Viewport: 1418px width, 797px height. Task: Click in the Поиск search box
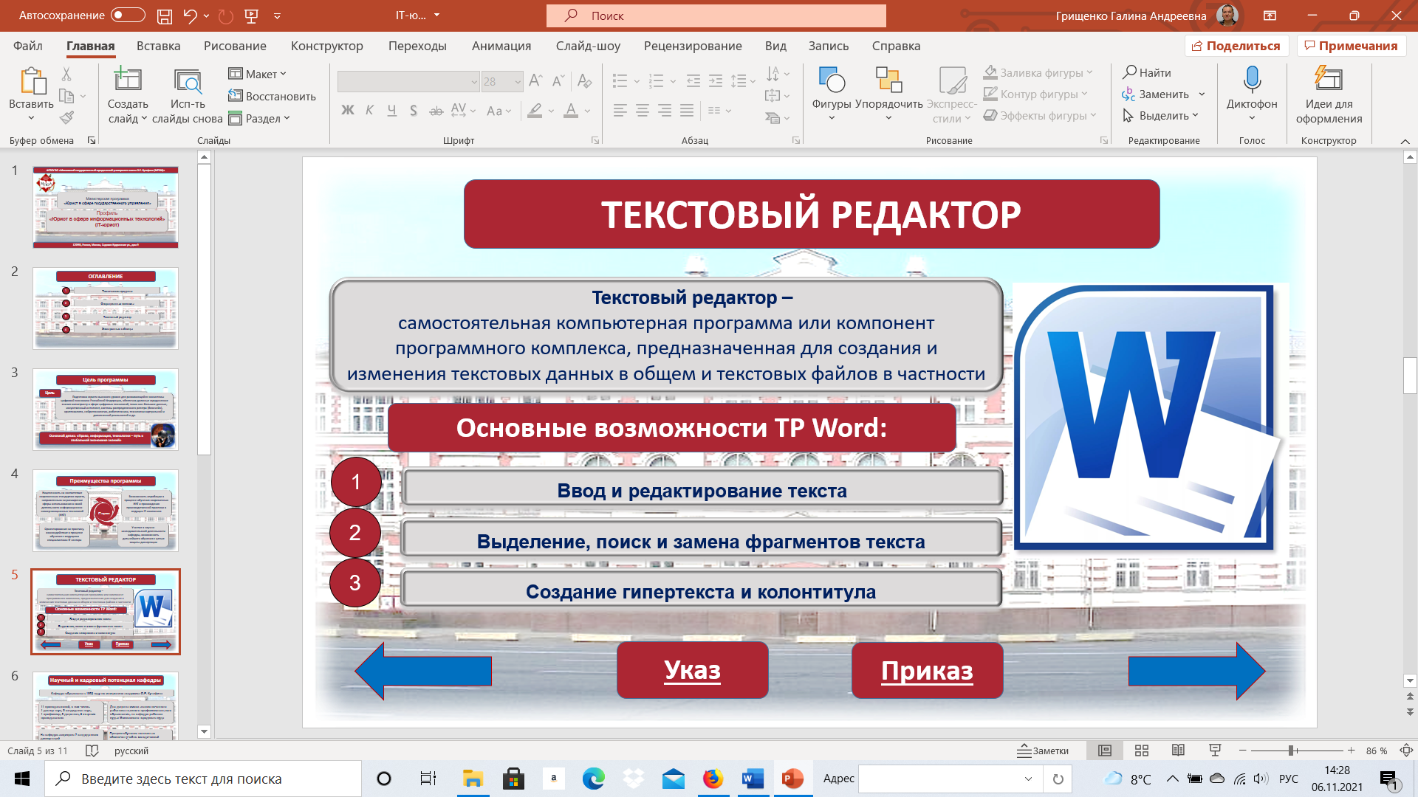click(x=716, y=15)
